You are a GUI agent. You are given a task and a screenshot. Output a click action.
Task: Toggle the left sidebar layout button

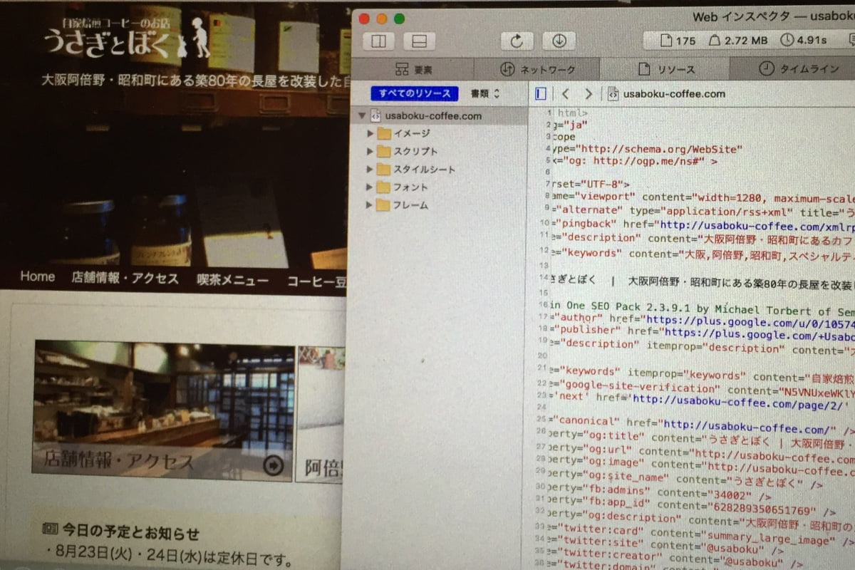point(378,41)
